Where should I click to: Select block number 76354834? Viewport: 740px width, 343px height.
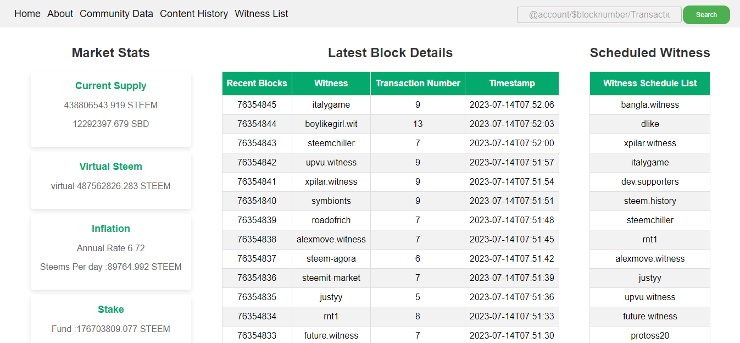coord(257,317)
